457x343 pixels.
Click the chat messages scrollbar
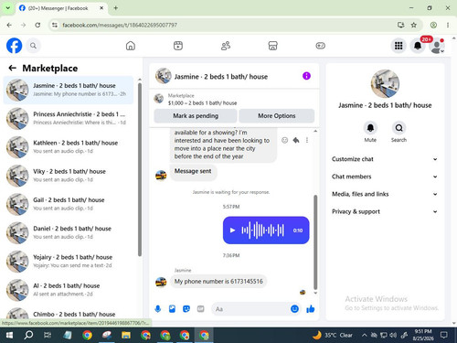pos(315,242)
